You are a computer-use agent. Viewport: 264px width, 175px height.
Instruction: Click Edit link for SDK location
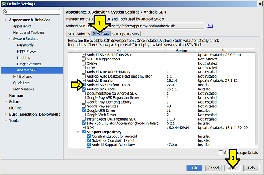(x=210, y=26)
